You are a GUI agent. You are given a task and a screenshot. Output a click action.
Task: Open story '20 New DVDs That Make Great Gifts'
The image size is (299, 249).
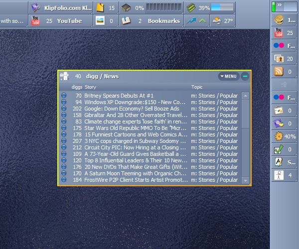click(136, 167)
